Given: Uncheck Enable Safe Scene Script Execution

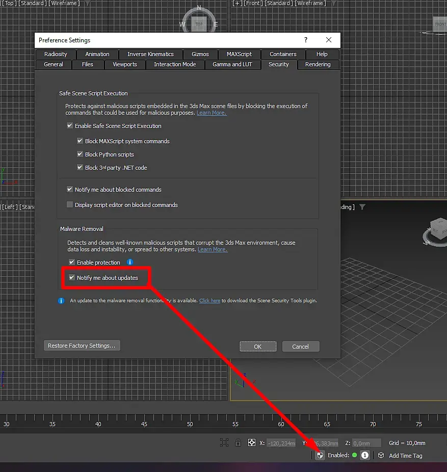Looking at the screenshot, I should point(70,125).
